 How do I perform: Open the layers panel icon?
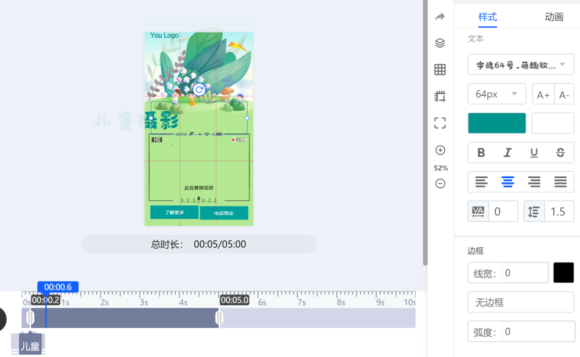coord(440,43)
